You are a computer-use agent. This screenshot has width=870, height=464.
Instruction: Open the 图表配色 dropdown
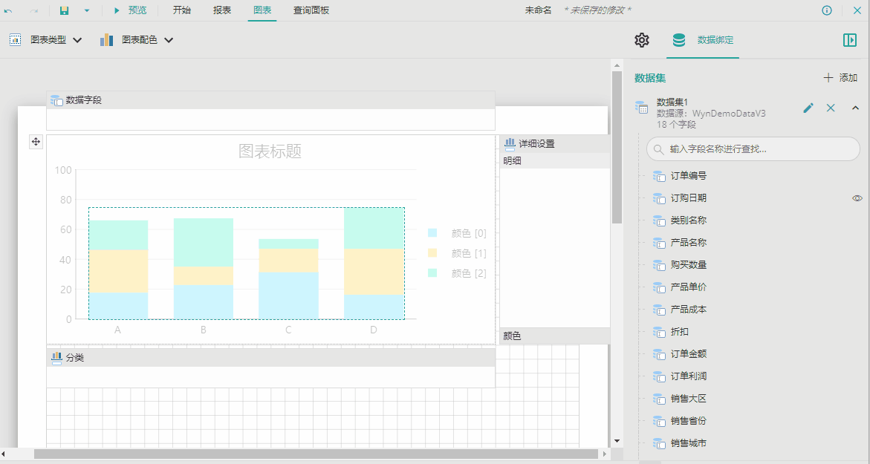(137, 40)
